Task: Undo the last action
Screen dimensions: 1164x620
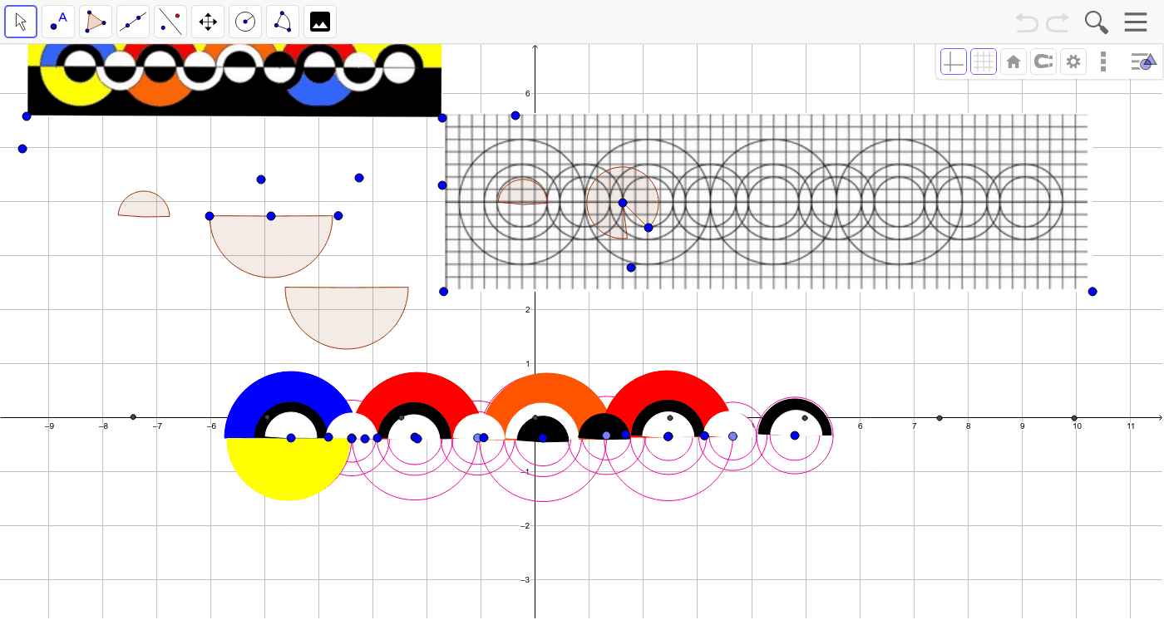Action: tap(1027, 22)
